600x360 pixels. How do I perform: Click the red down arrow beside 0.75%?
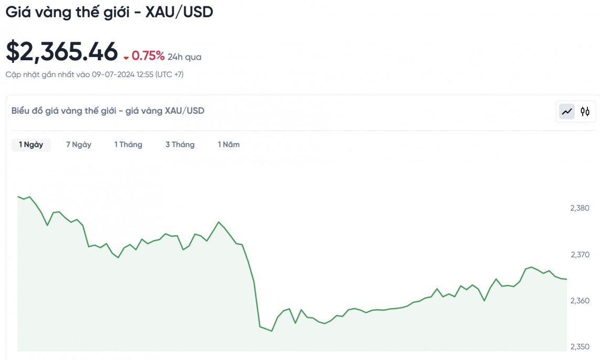(126, 58)
